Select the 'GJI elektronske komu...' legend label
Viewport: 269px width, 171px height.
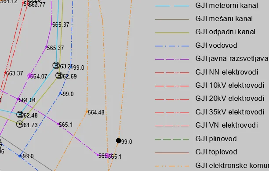[x=232, y=165]
